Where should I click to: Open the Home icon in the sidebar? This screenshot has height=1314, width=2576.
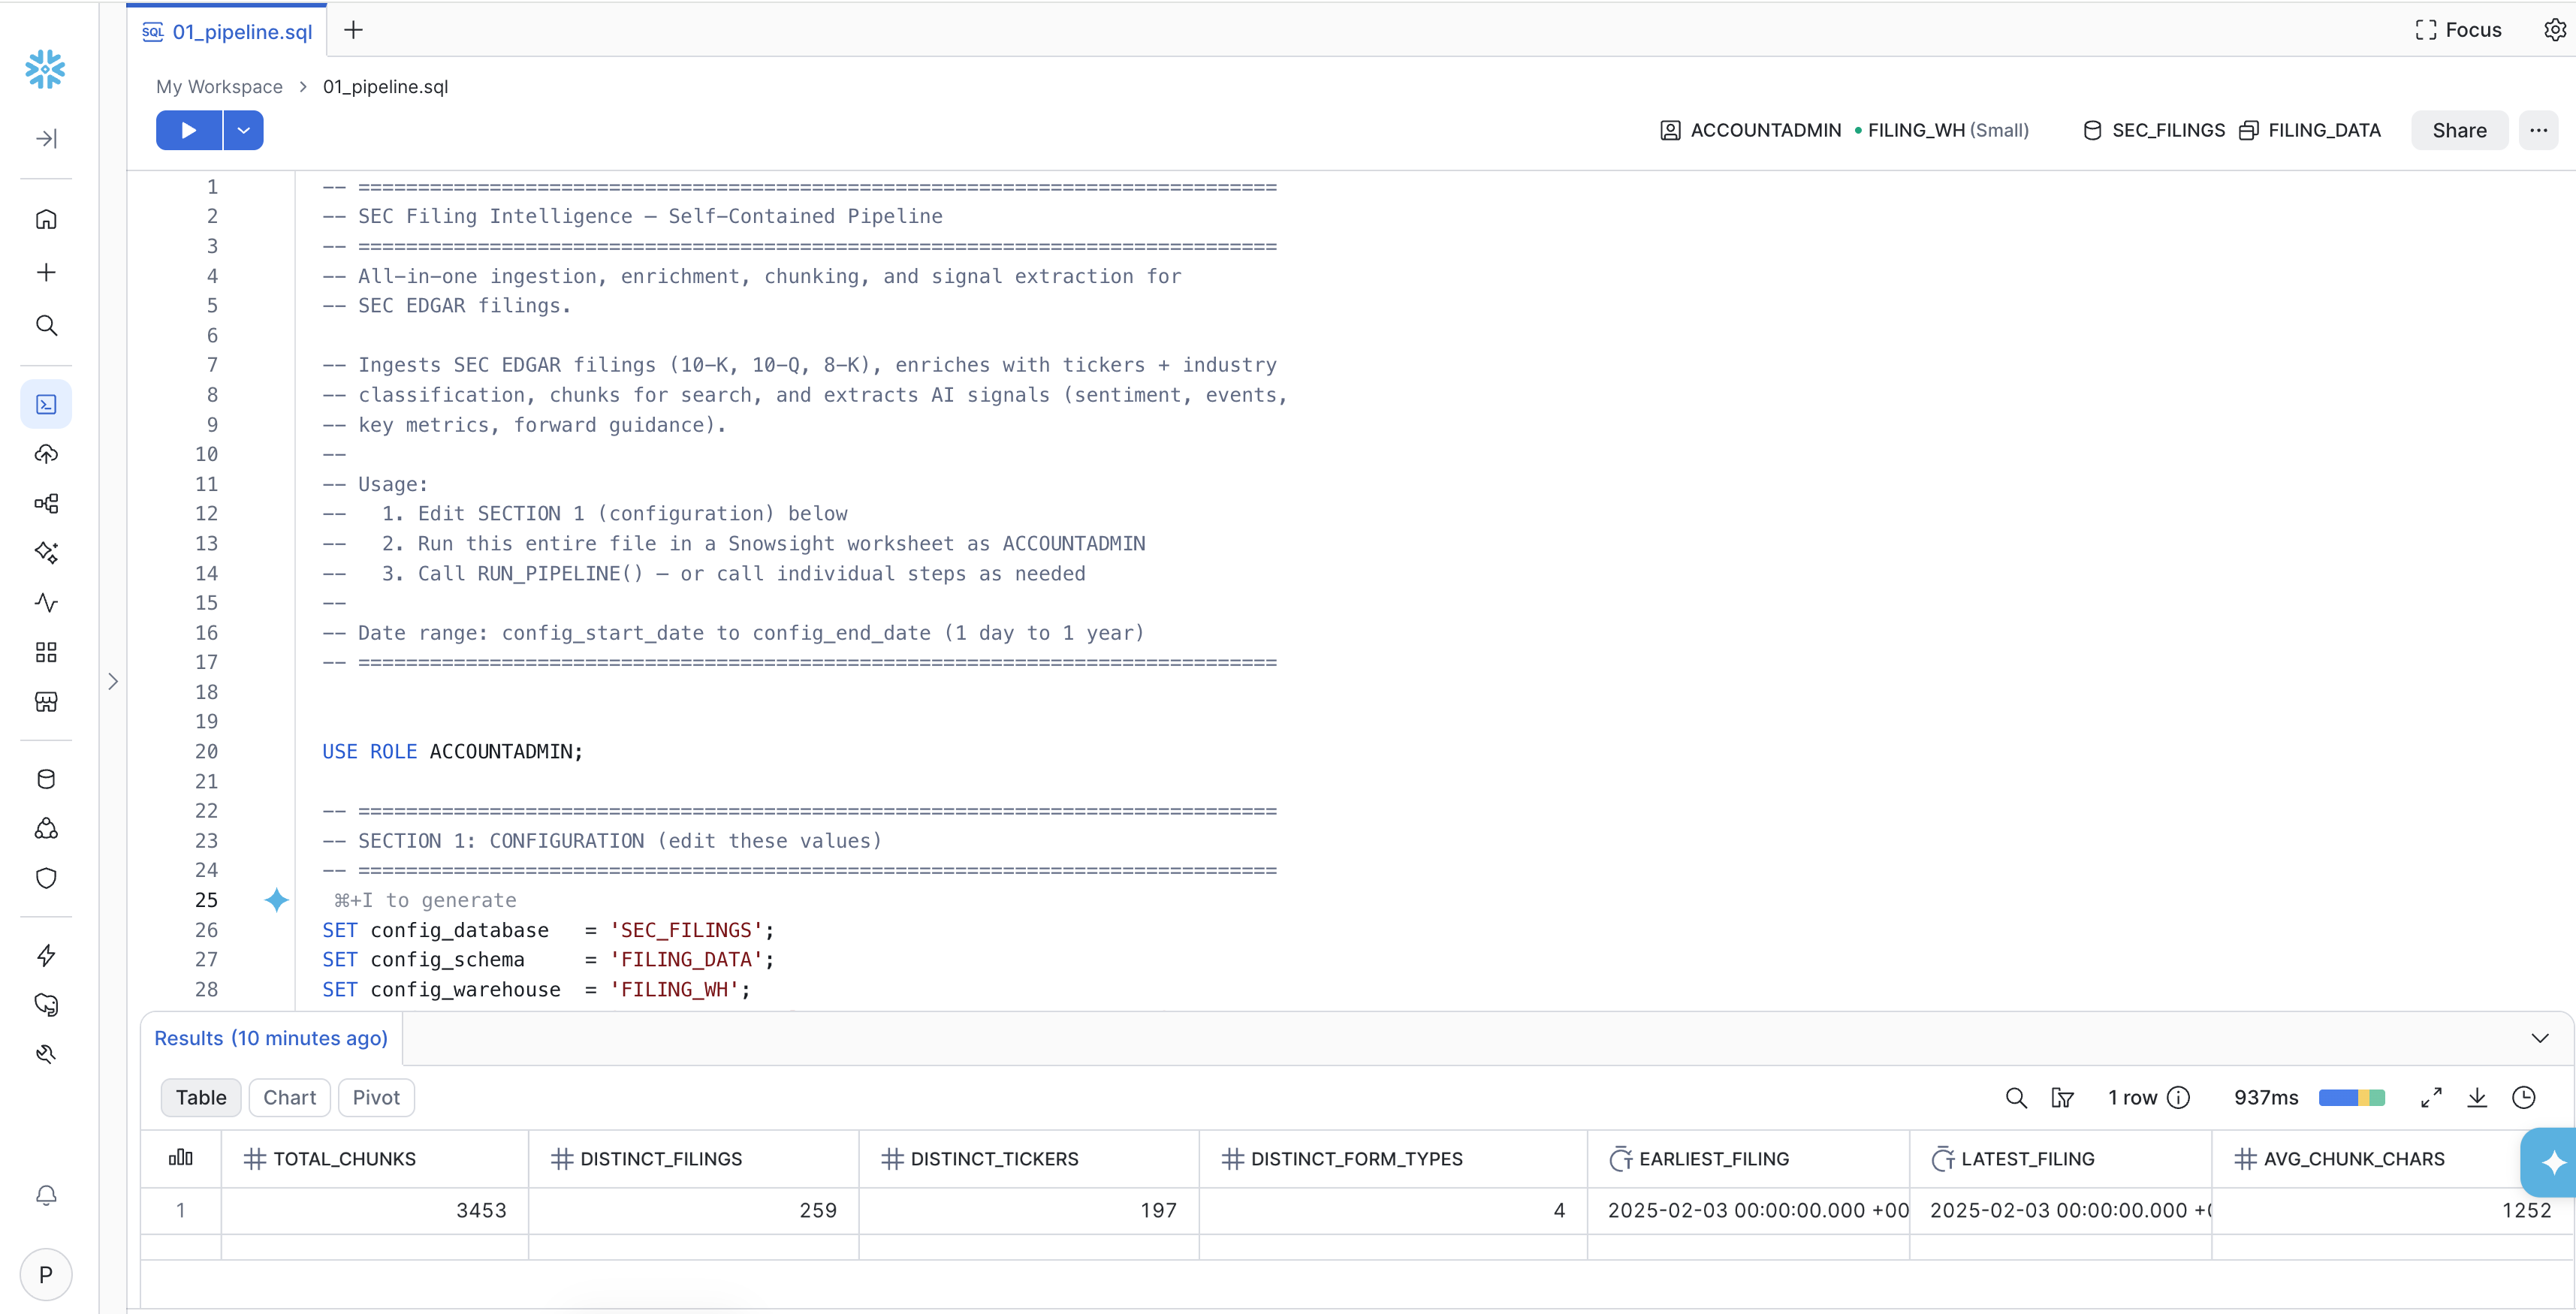pyautogui.click(x=46, y=219)
